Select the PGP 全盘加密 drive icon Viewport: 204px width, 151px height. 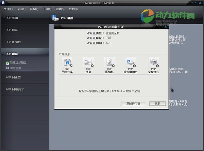pyautogui.click(x=153, y=63)
